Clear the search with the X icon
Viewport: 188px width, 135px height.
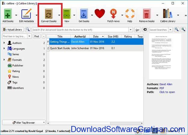(145, 29)
